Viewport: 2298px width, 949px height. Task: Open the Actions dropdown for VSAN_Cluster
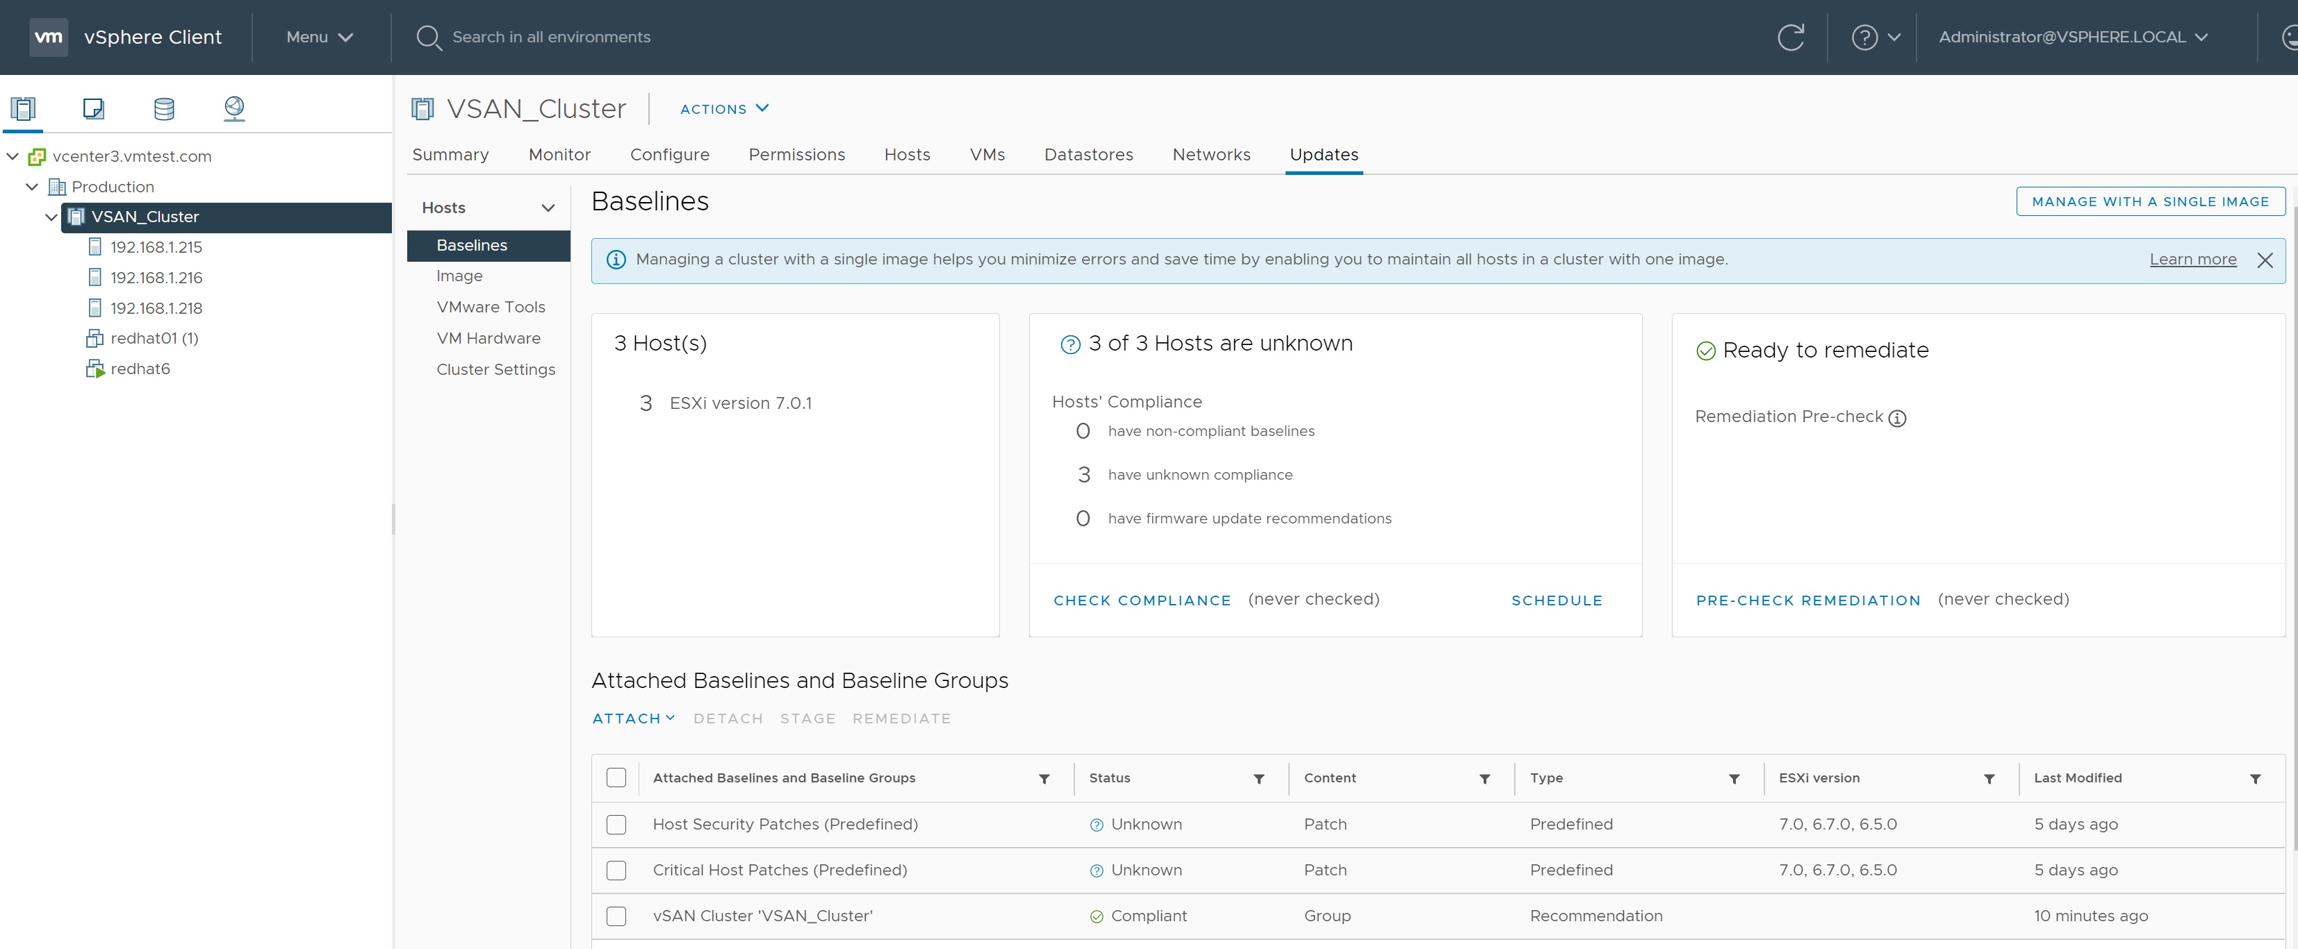723,109
